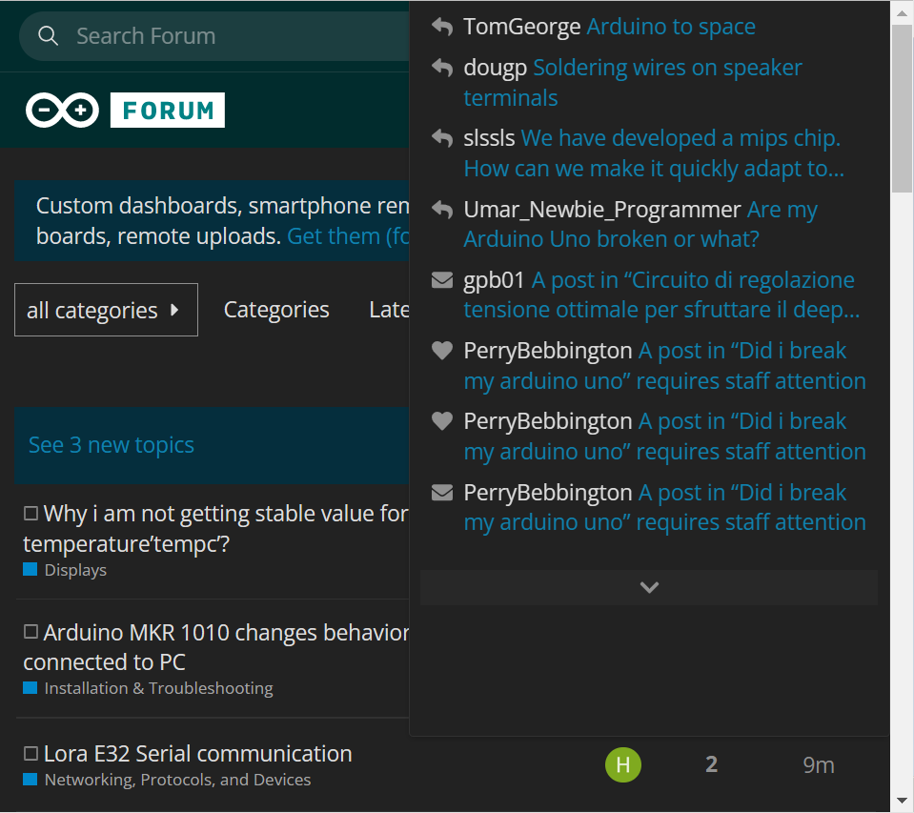
Task: Click scrollbar down arrow
Action: pyautogui.click(x=902, y=801)
